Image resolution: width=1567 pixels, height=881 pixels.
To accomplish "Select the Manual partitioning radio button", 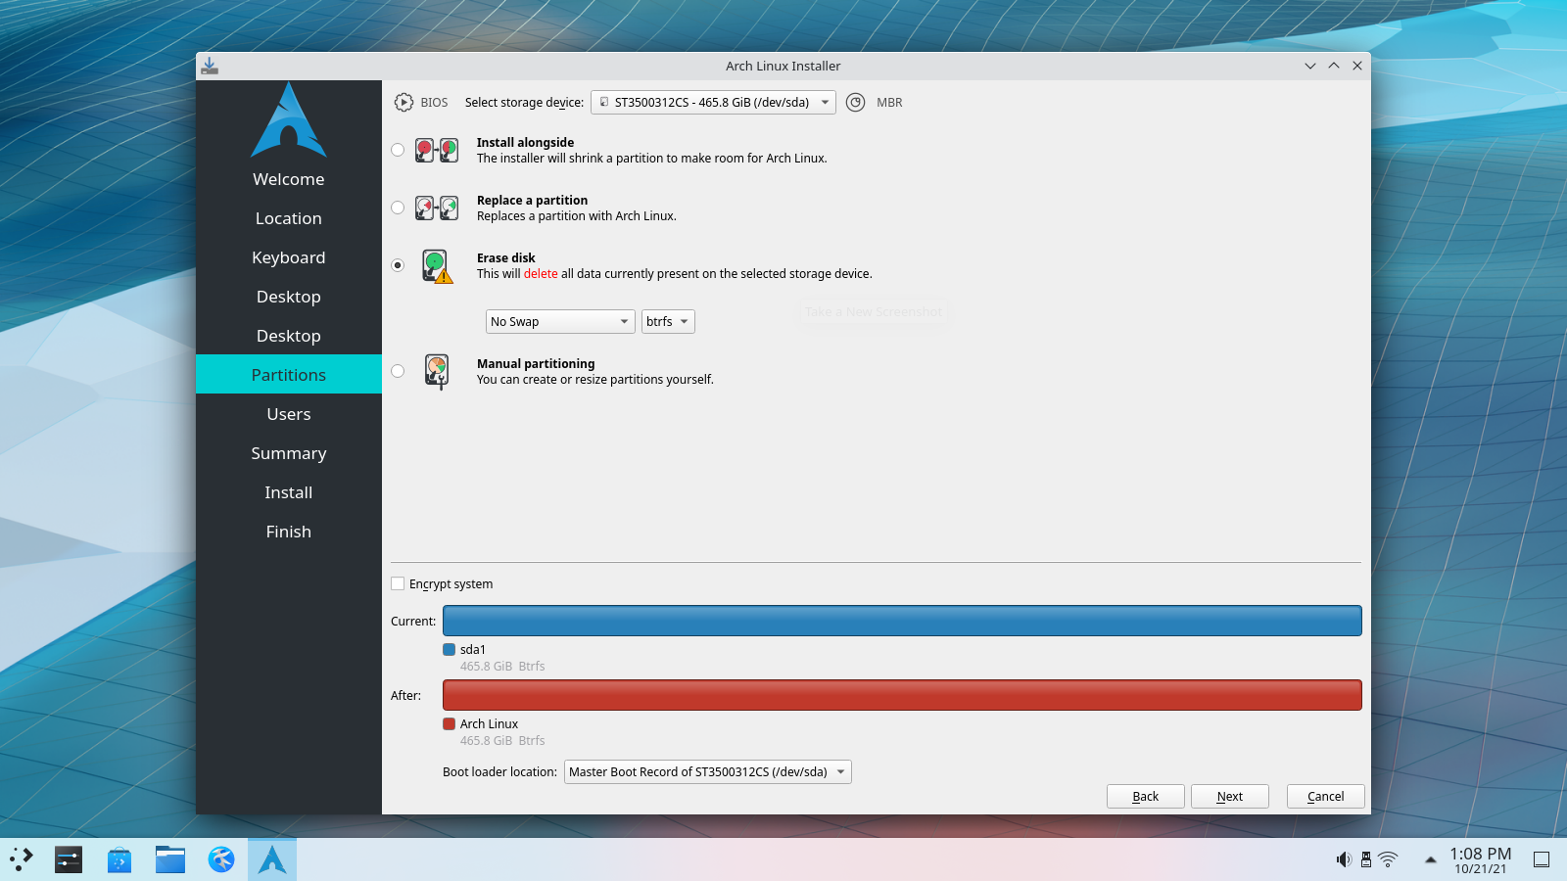I will (398, 371).
